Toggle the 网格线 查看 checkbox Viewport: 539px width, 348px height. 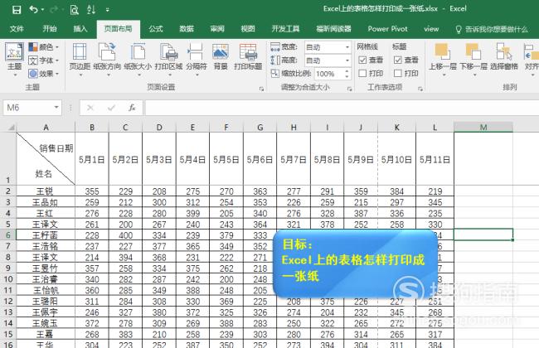(x=362, y=60)
